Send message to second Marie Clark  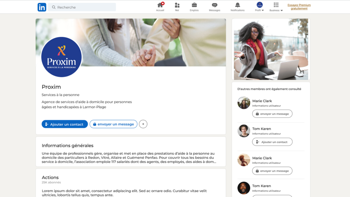click(272, 171)
